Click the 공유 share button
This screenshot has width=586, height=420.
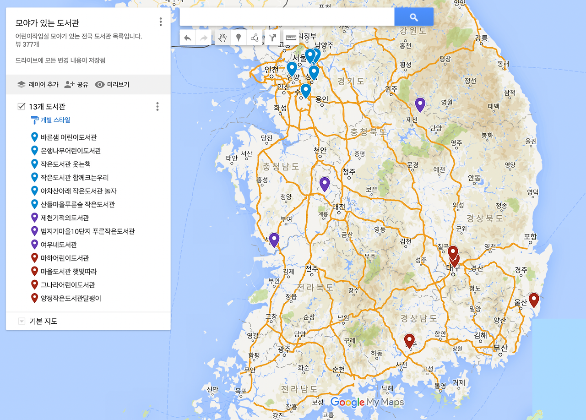(76, 84)
